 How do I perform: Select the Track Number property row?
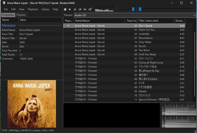coord(32,50)
